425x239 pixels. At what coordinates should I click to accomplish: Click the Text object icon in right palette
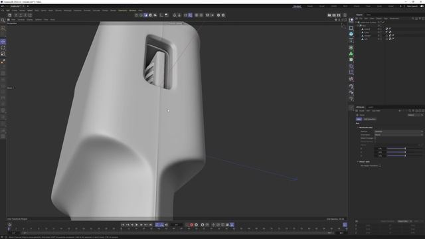pyautogui.click(x=351, y=40)
